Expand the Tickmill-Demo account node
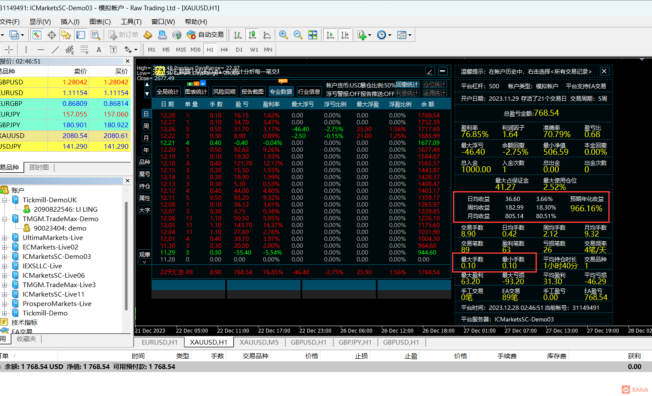This screenshot has width=652, height=396. (x=4, y=313)
